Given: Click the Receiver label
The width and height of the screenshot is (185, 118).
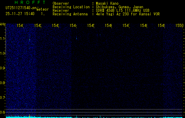Looking at the screenshot, I should tap(61, 11).
